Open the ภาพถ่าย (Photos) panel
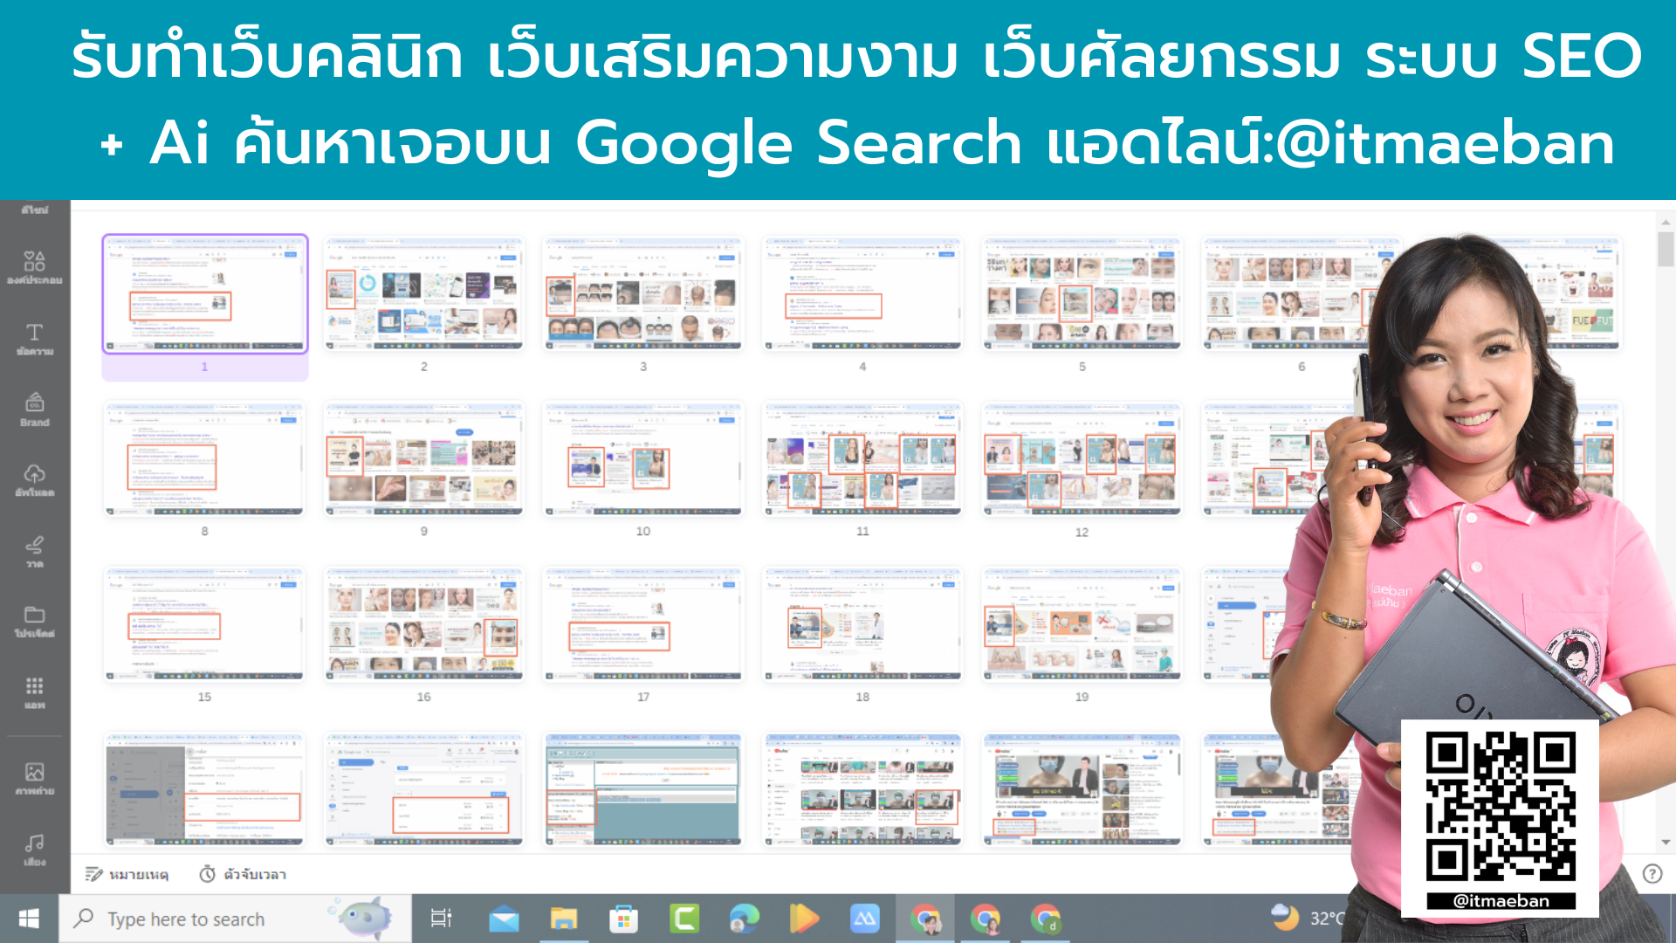Image resolution: width=1676 pixels, height=943 pixels. tap(33, 777)
